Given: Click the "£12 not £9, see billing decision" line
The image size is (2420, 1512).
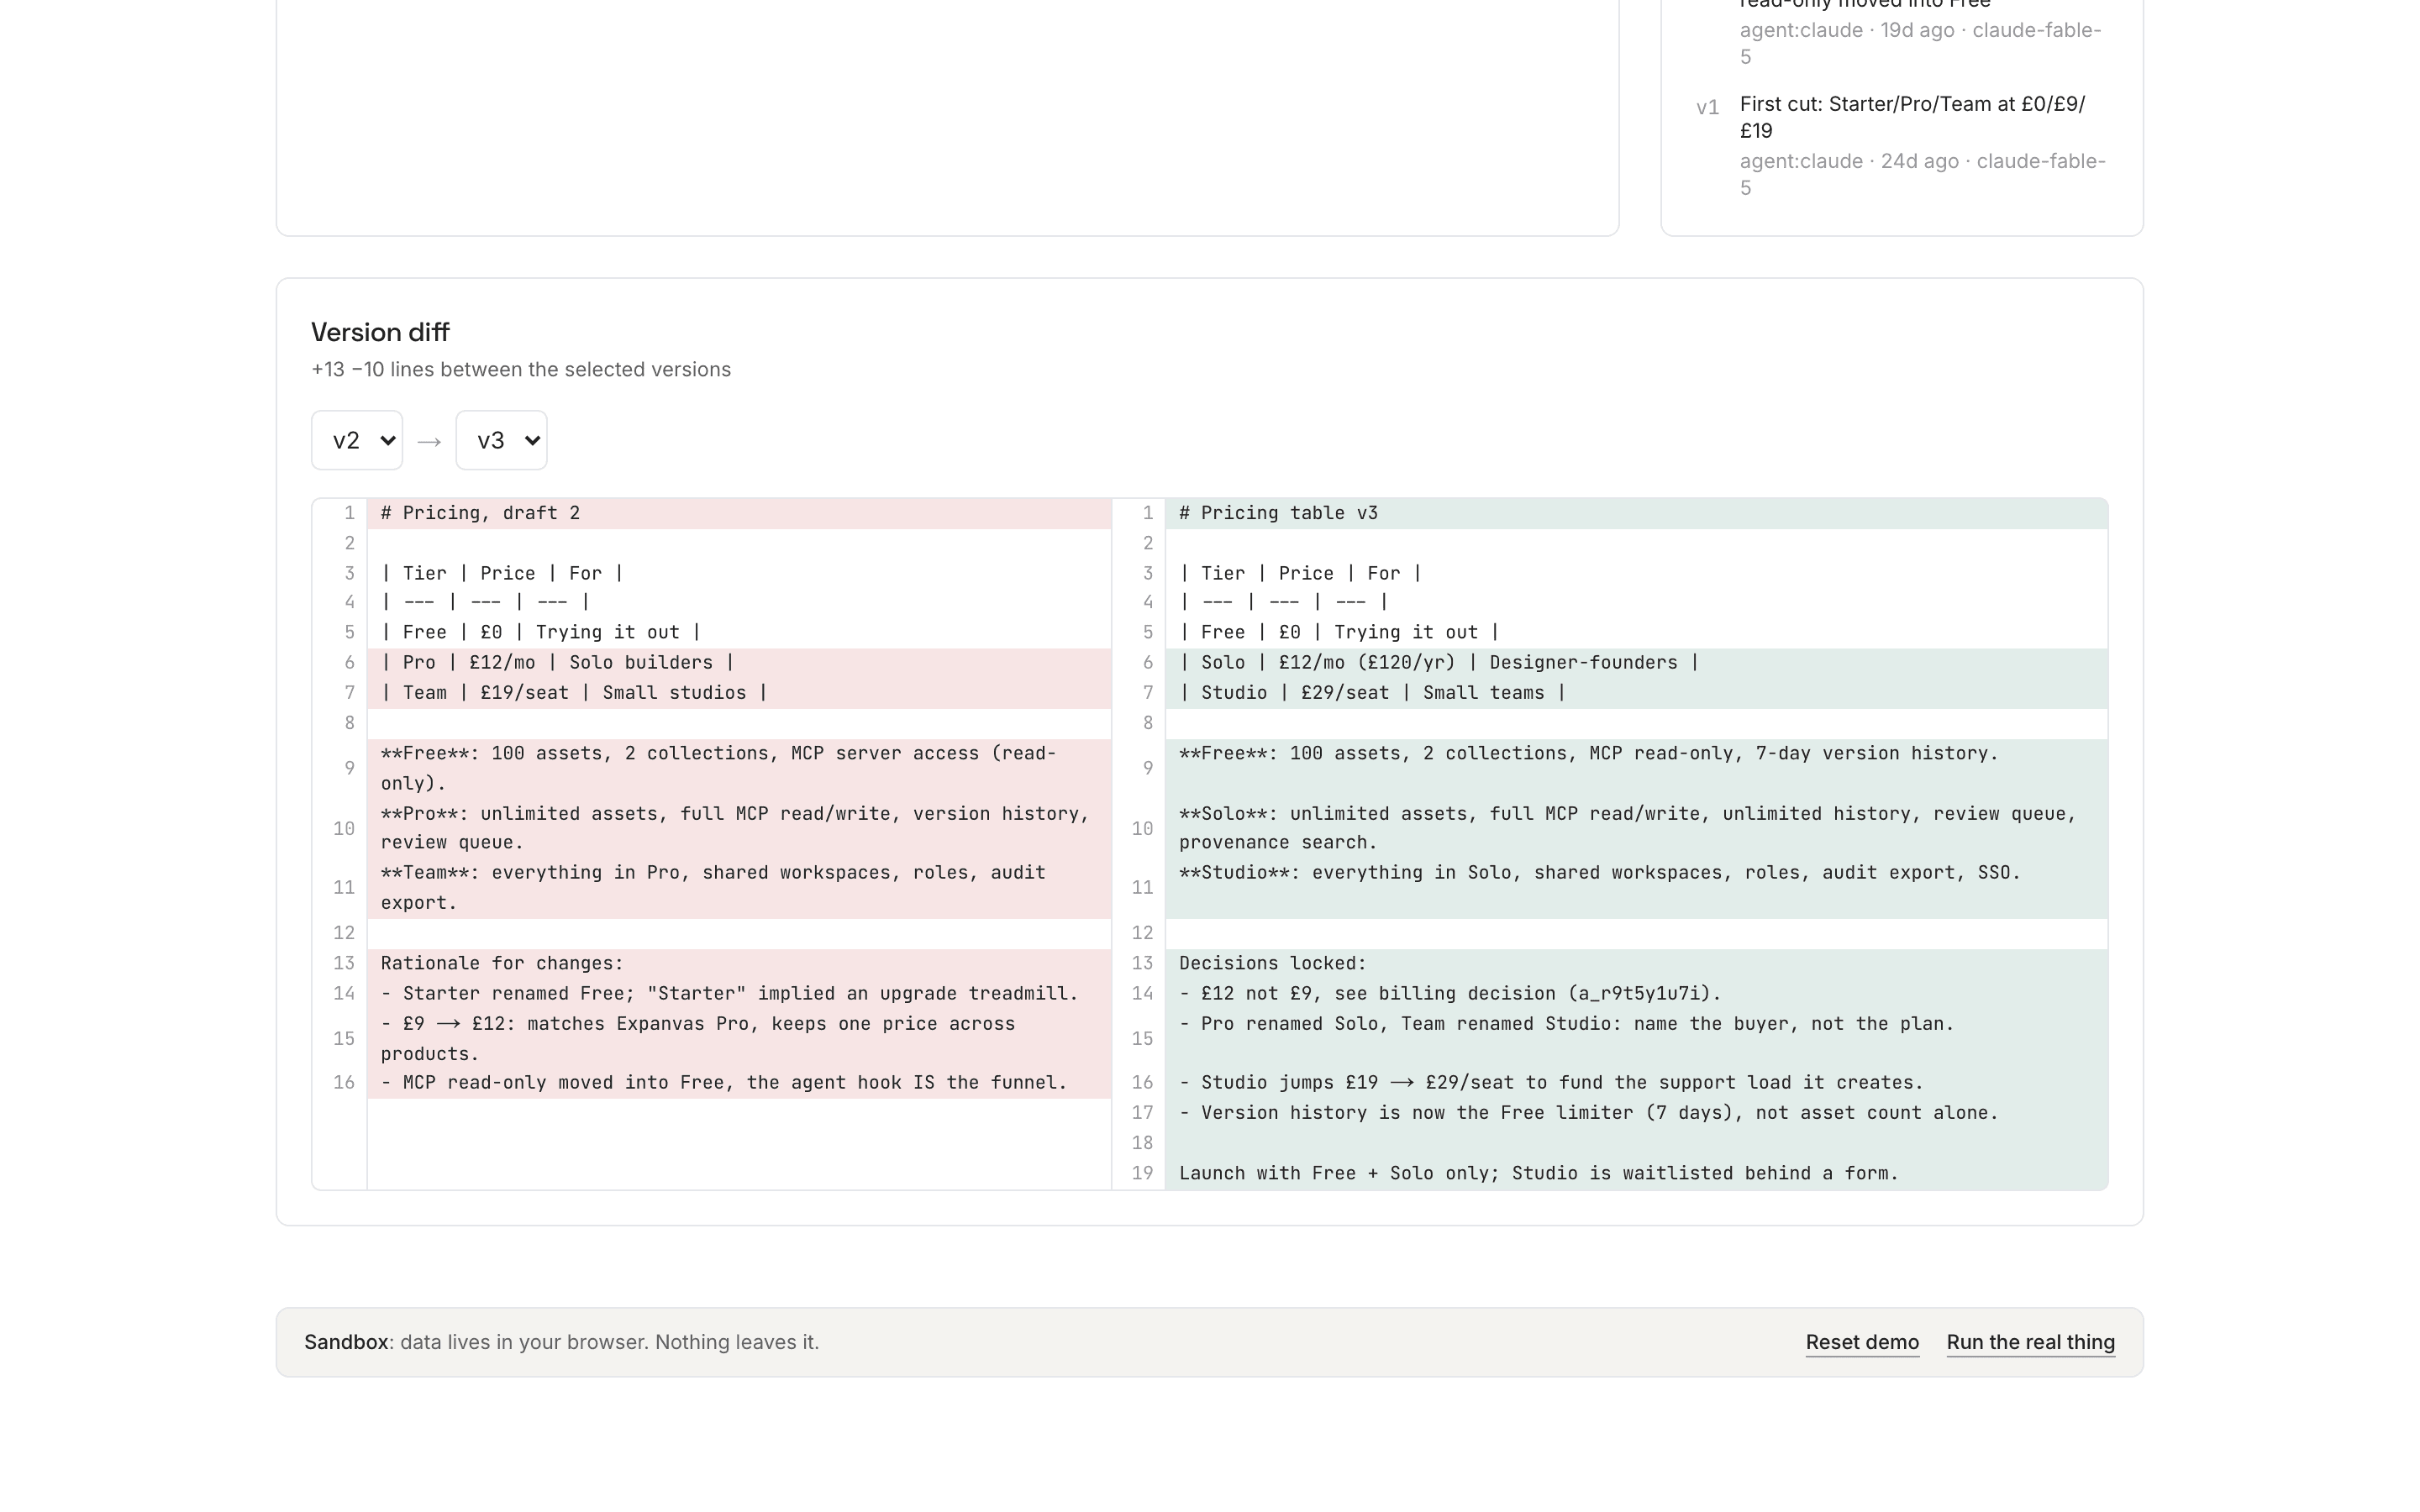Looking at the screenshot, I should 1636,994.
